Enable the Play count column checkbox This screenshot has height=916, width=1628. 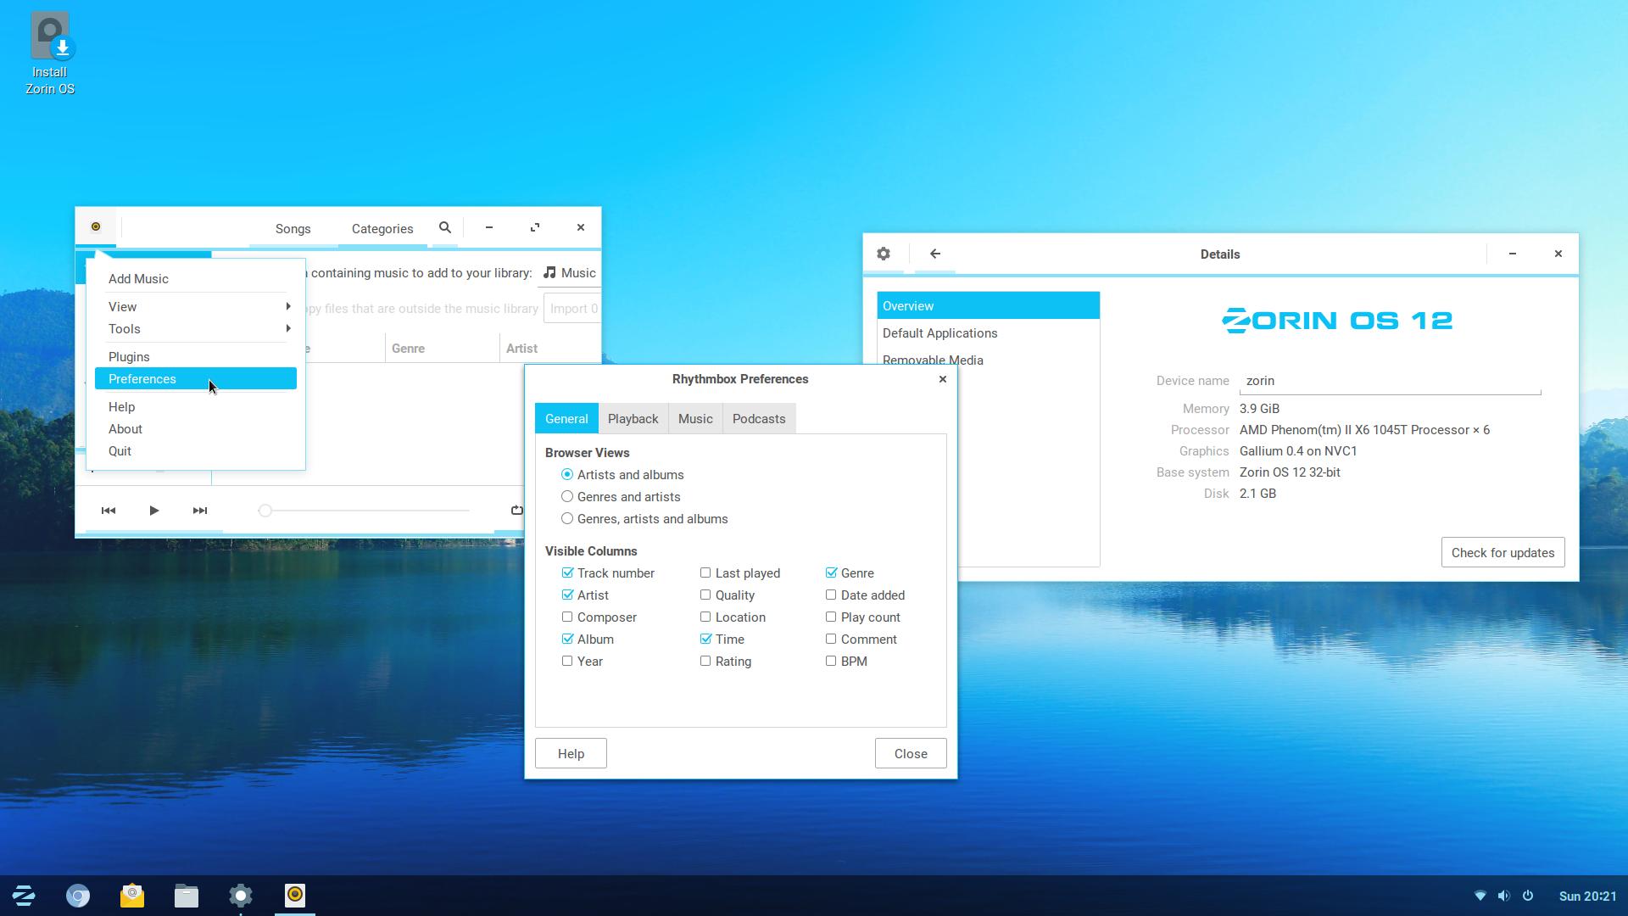(x=831, y=617)
